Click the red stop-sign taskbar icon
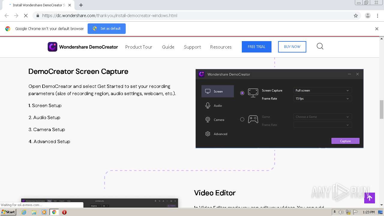 pyautogui.click(x=64, y=212)
